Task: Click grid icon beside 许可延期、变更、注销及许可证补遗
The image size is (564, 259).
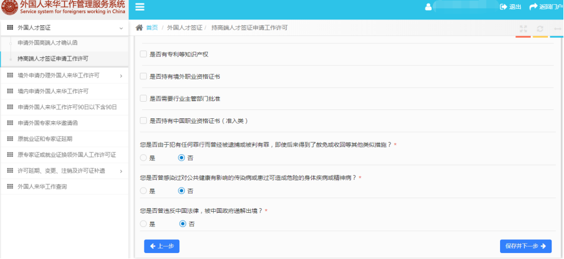Action: [x=10, y=171]
